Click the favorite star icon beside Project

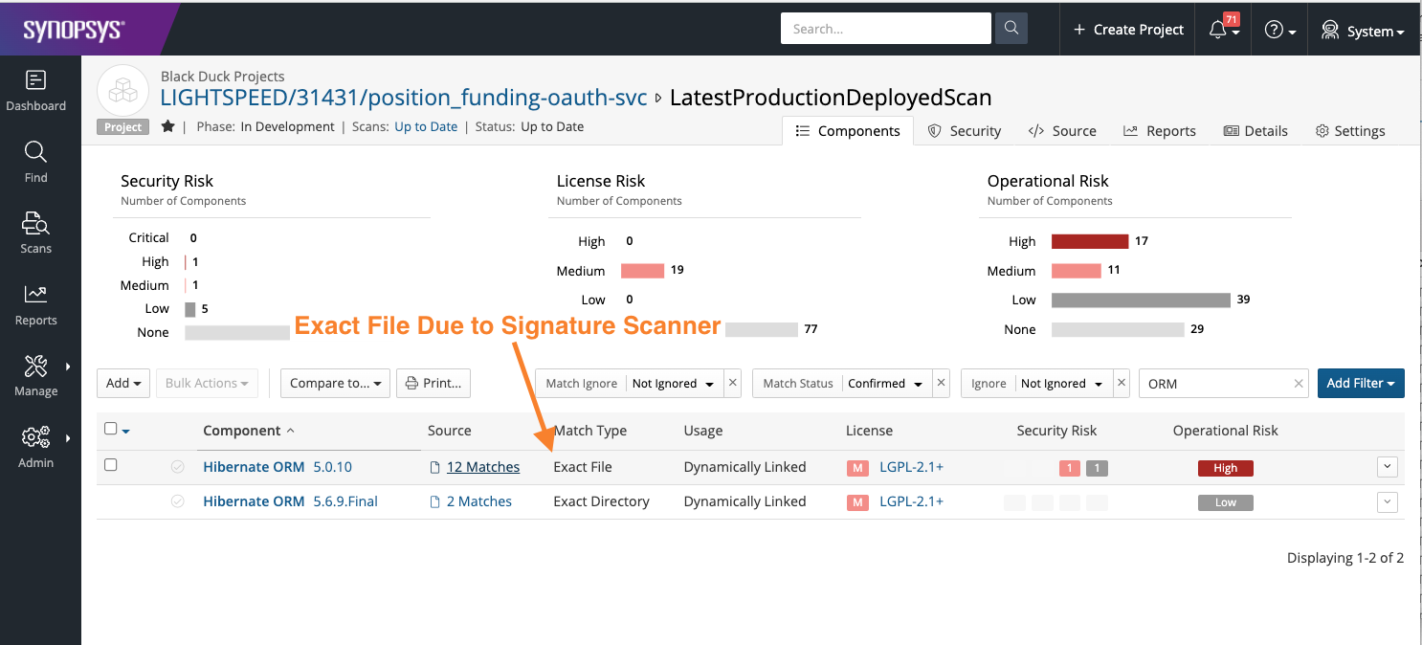click(x=167, y=126)
